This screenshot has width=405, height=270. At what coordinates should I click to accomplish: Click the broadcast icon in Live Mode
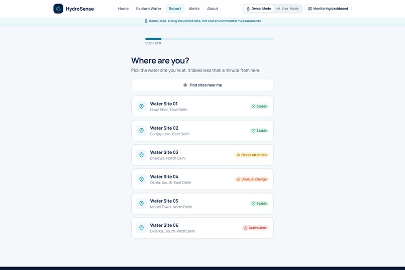pyautogui.click(x=278, y=9)
